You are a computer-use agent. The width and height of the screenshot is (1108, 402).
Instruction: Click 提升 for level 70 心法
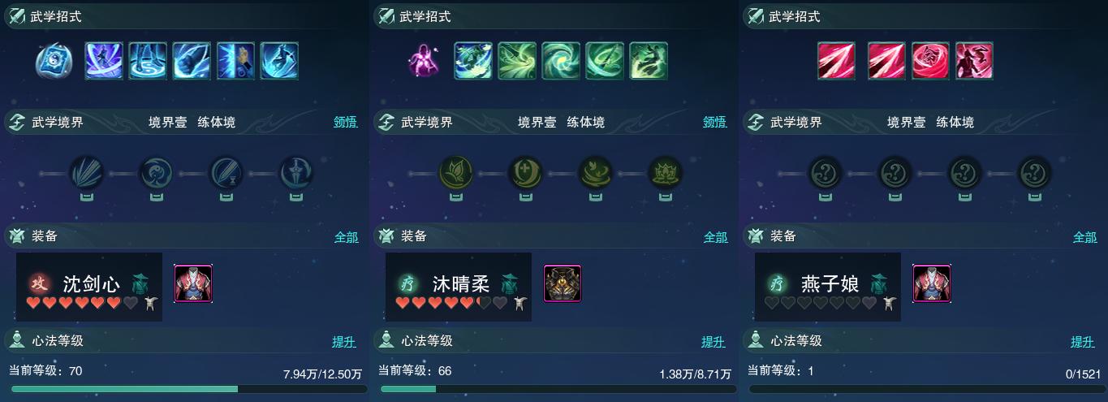pos(344,342)
